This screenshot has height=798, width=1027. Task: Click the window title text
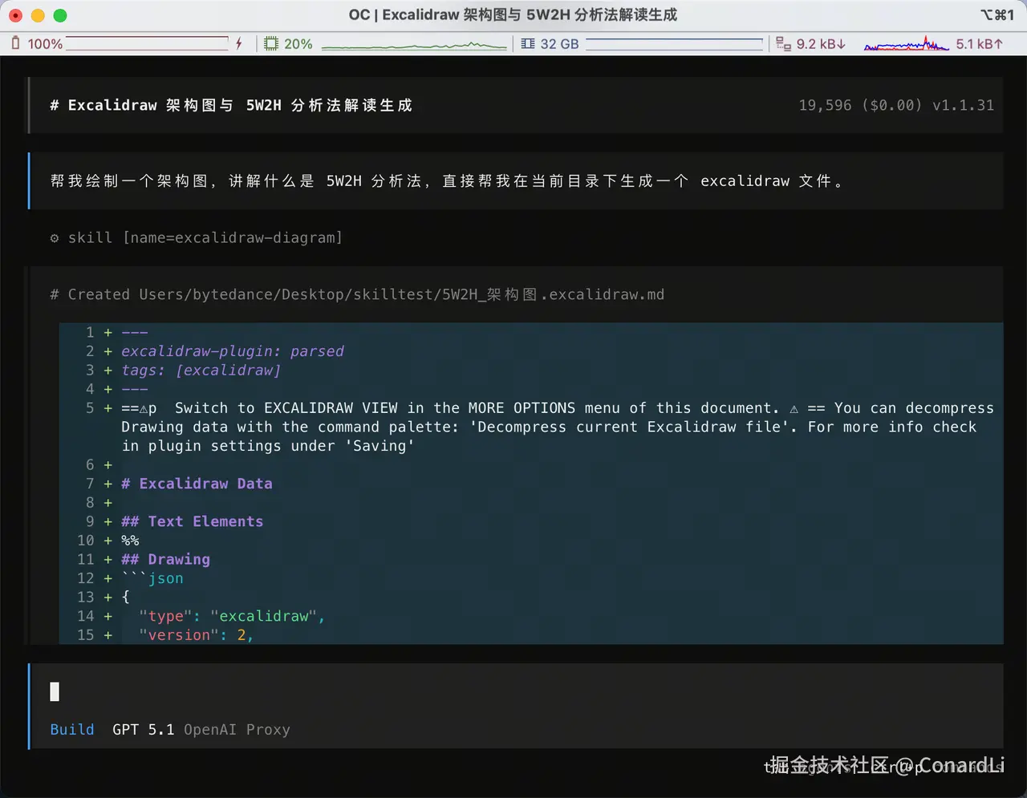[513, 14]
